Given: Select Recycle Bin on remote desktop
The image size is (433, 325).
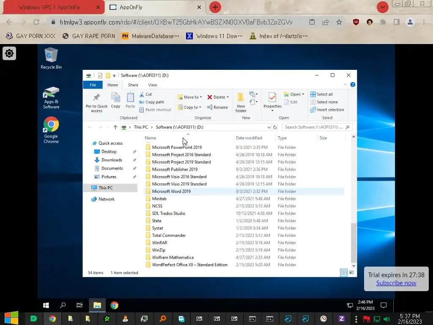Looking at the screenshot, I should (51, 58).
